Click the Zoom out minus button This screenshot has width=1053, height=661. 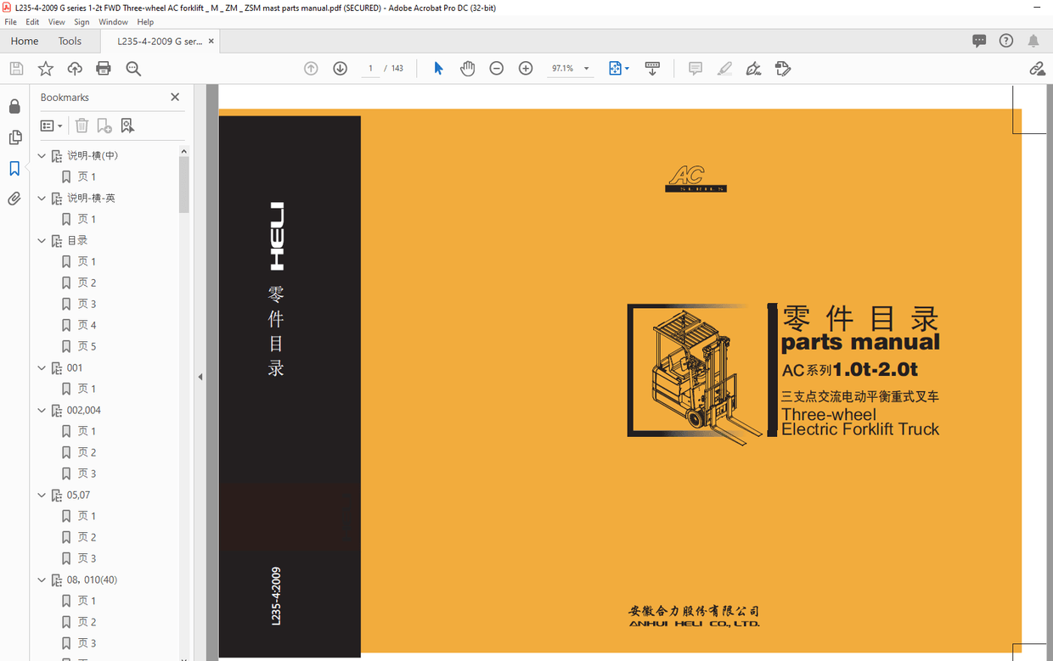pos(497,69)
